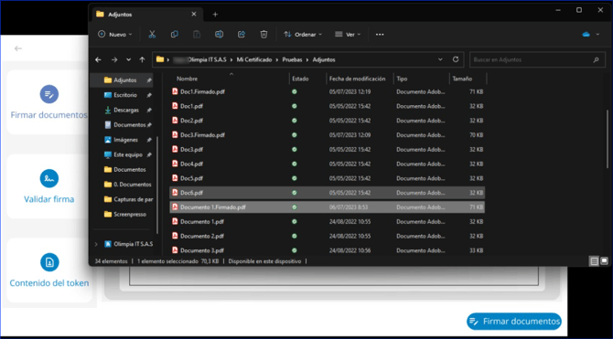Image resolution: width=613 pixels, height=339 pixels.
Task: Select the file Doc5.pdf
Action: 328,178
